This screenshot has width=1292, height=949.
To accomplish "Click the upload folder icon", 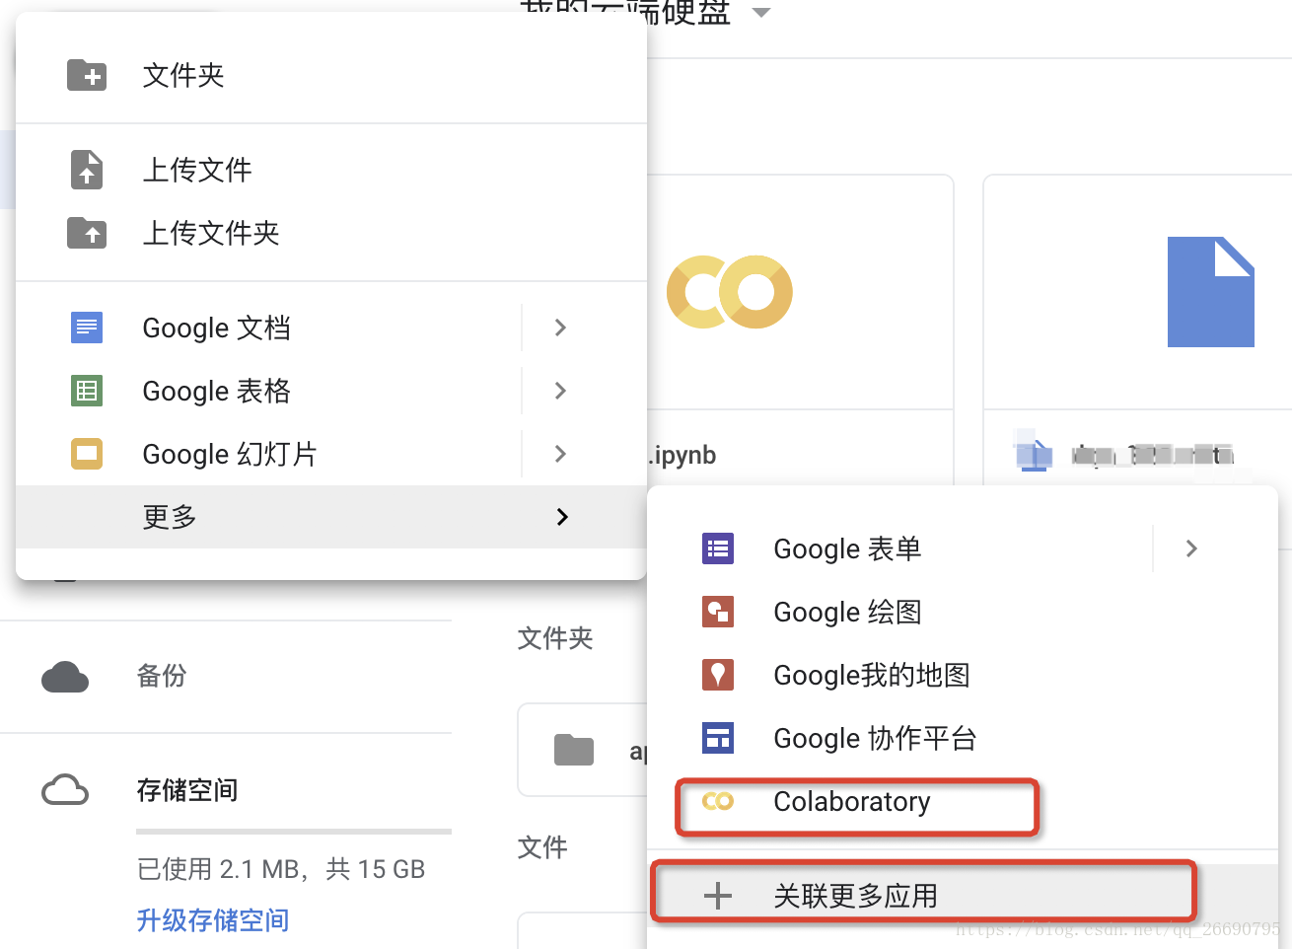I will point(87,233).
